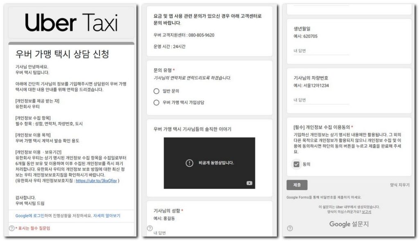Click the Google에 로그인 sign-in link
This screenshot has height=241, width=419.
29,216
